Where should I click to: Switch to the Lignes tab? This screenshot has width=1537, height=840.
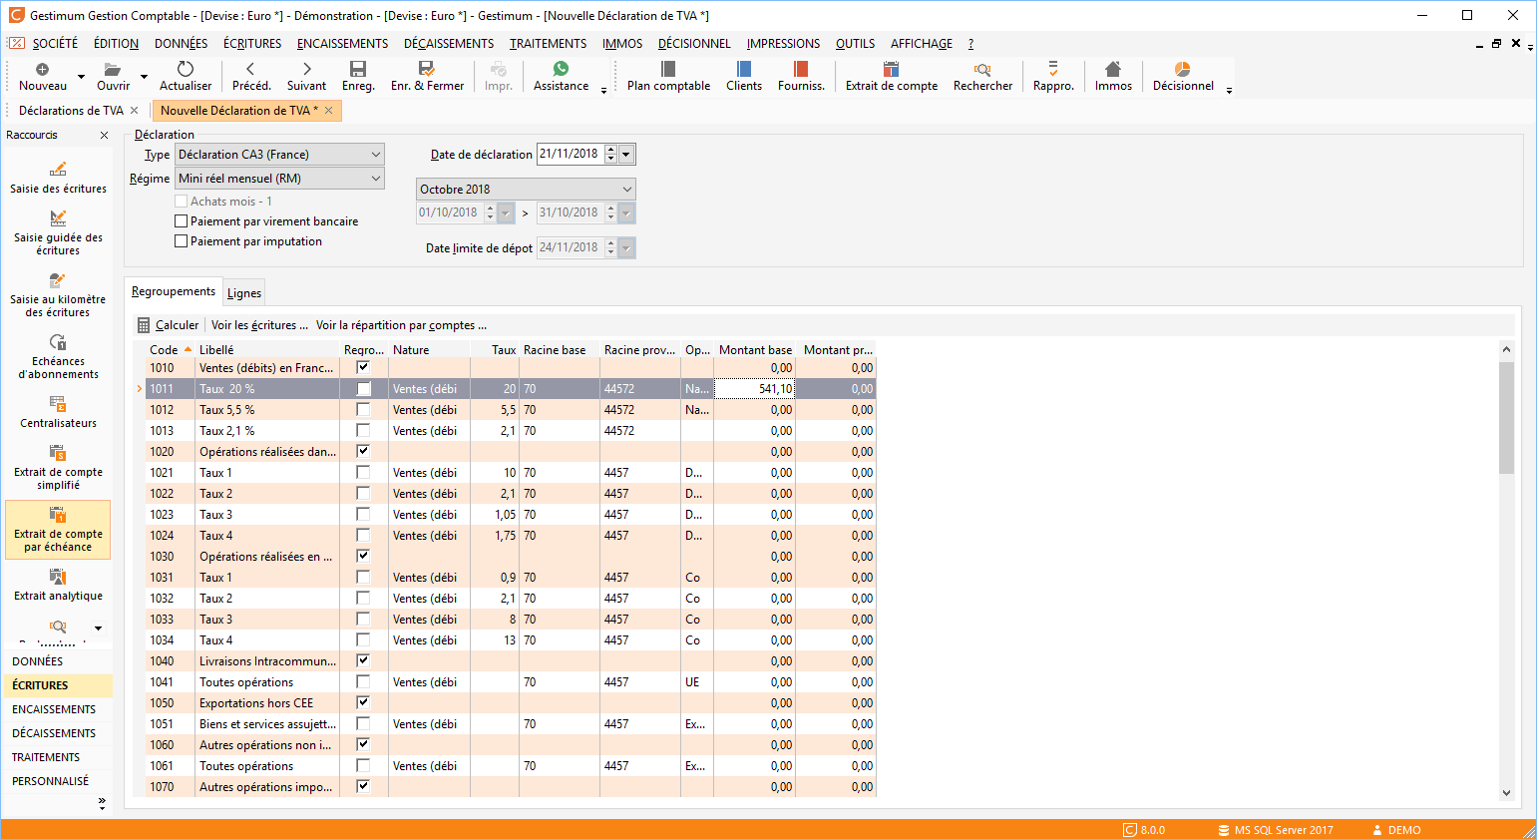coord(244,293)
